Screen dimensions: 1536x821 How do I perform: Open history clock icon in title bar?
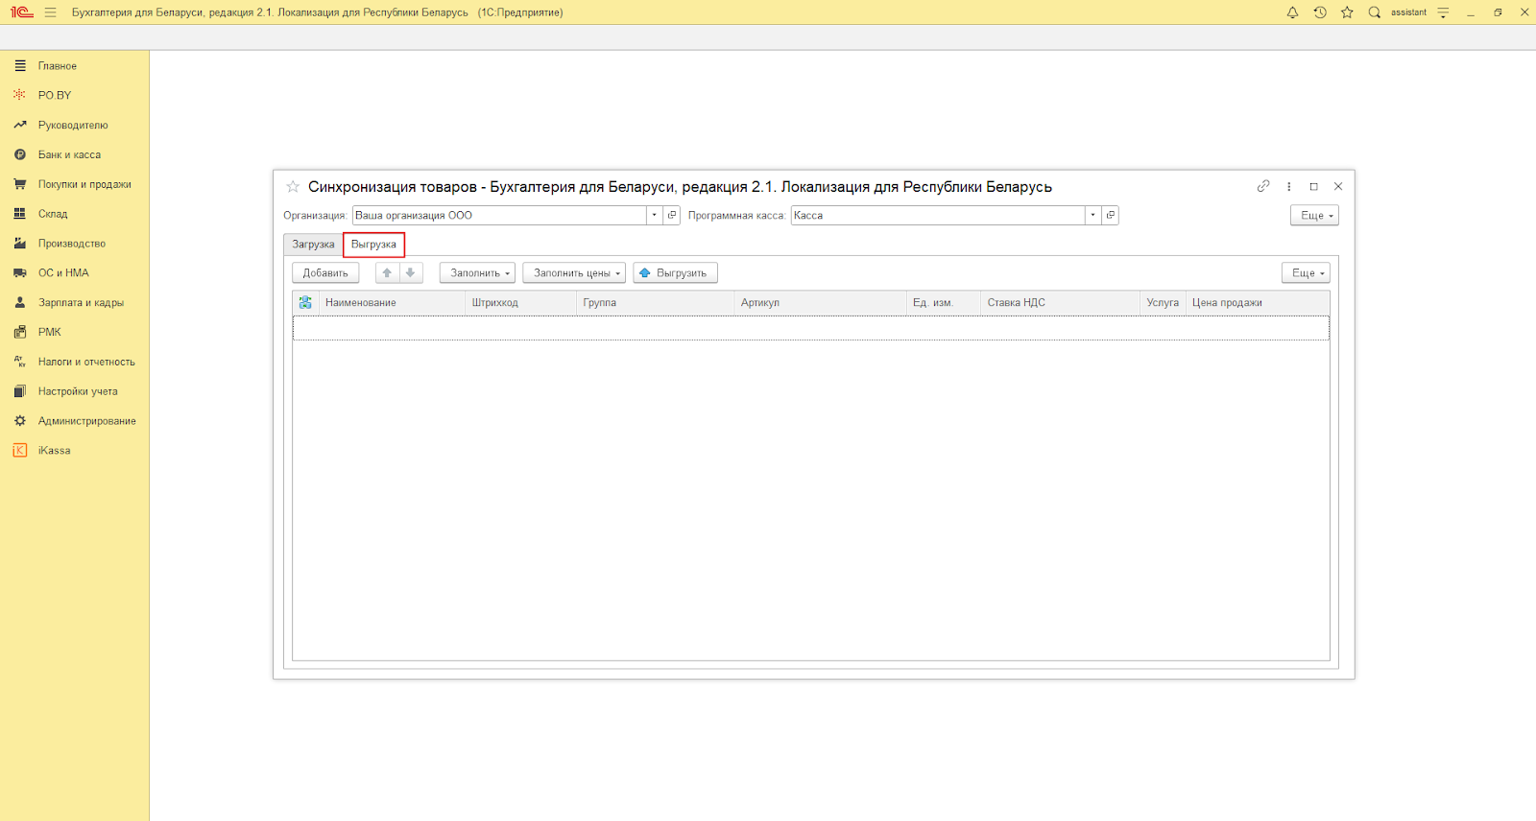(x=1320, y=12)
